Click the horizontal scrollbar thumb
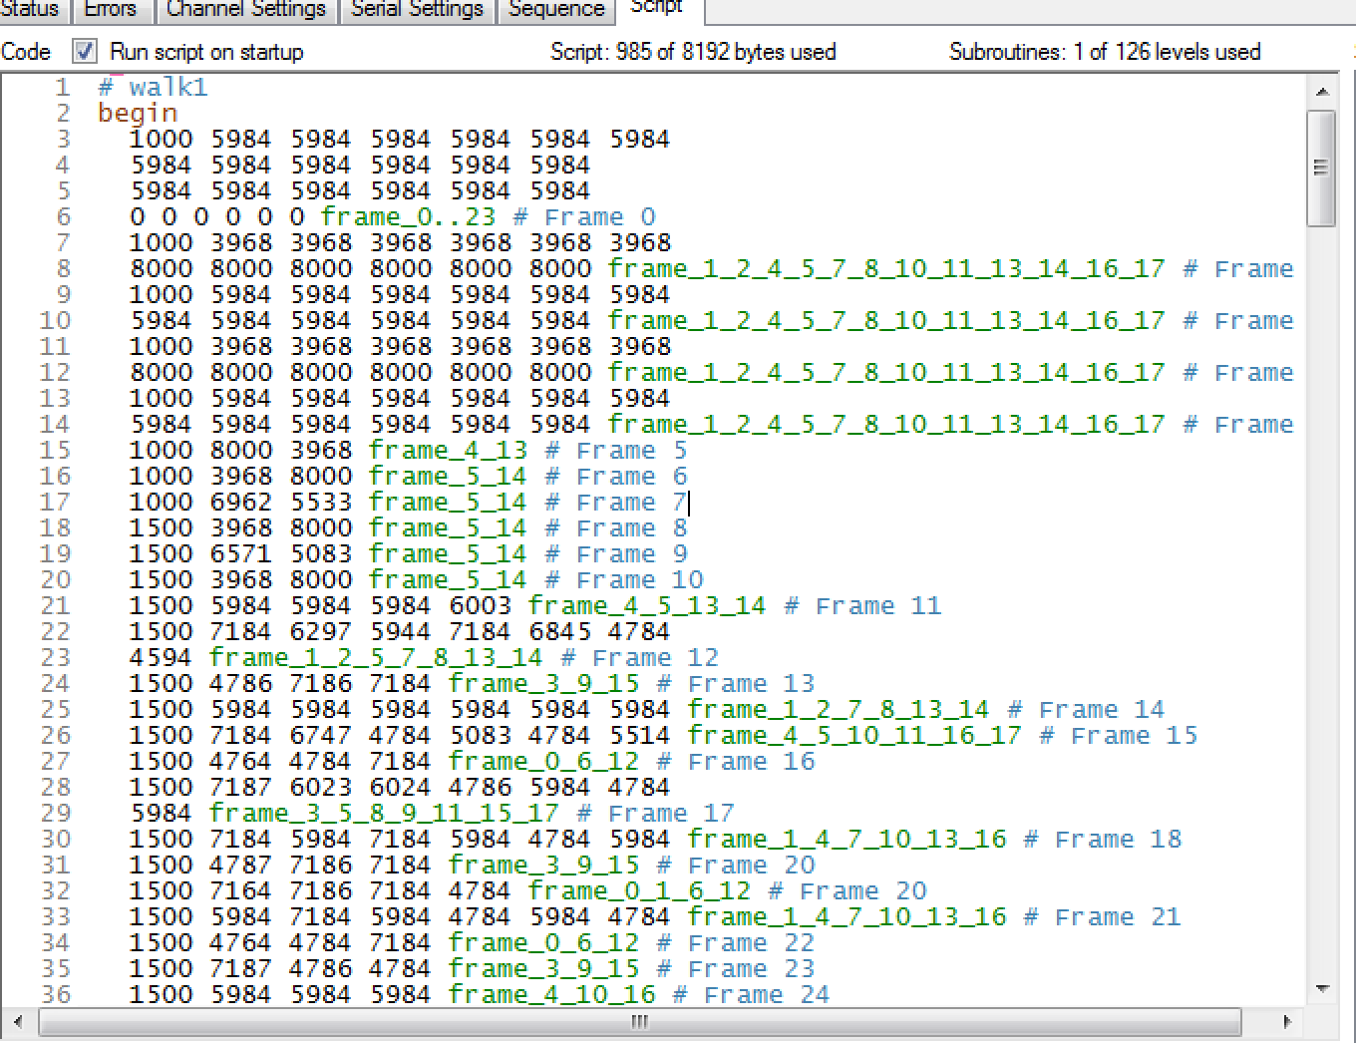 click(x=638, y=1022)
